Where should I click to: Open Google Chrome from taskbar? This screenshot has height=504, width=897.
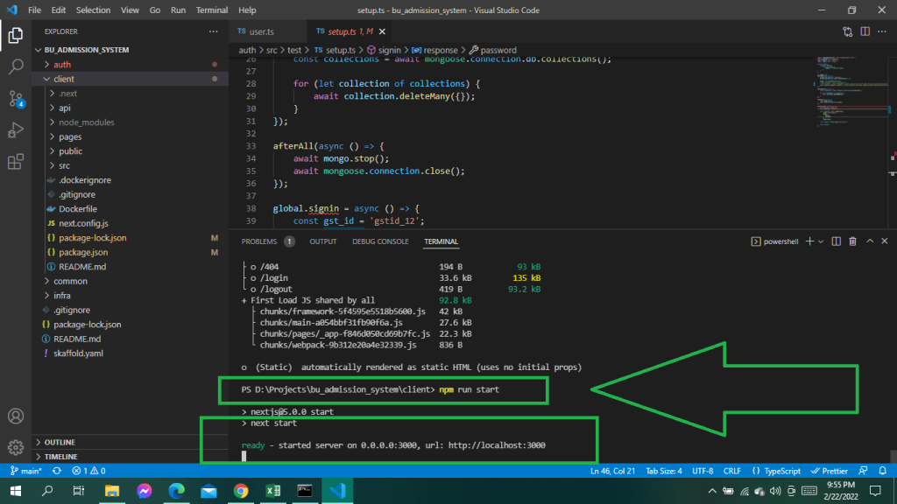click(241, 491)
